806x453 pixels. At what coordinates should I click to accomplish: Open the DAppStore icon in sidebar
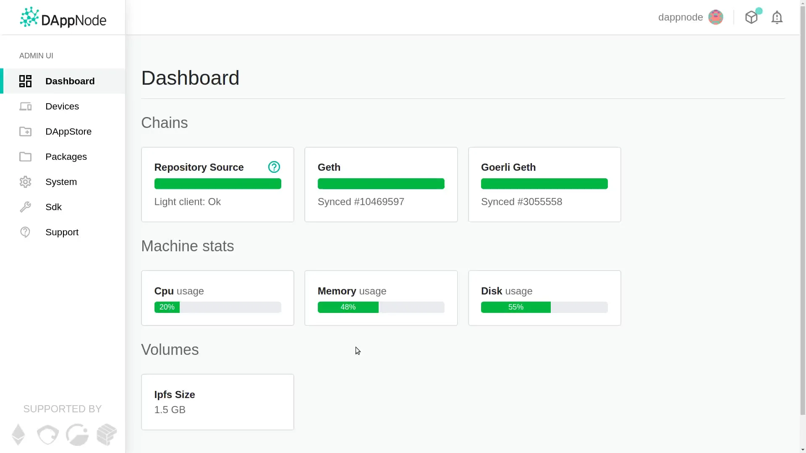click(x=25, y=131)
